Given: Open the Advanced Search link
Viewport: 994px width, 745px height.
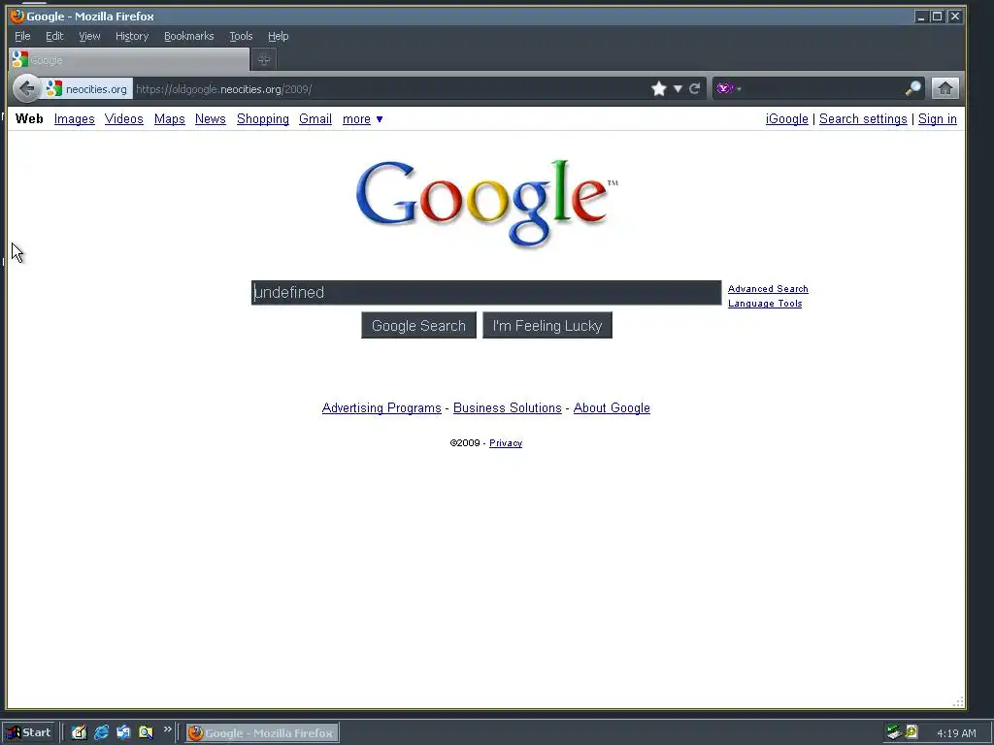Looking at the screenshot, I should [x=768, y=289].
